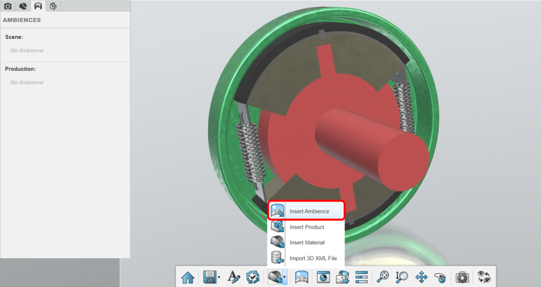Choose Insert Product from the popup menu
Viewport: 541px width, 287px height.
click(x=306, y=227)
